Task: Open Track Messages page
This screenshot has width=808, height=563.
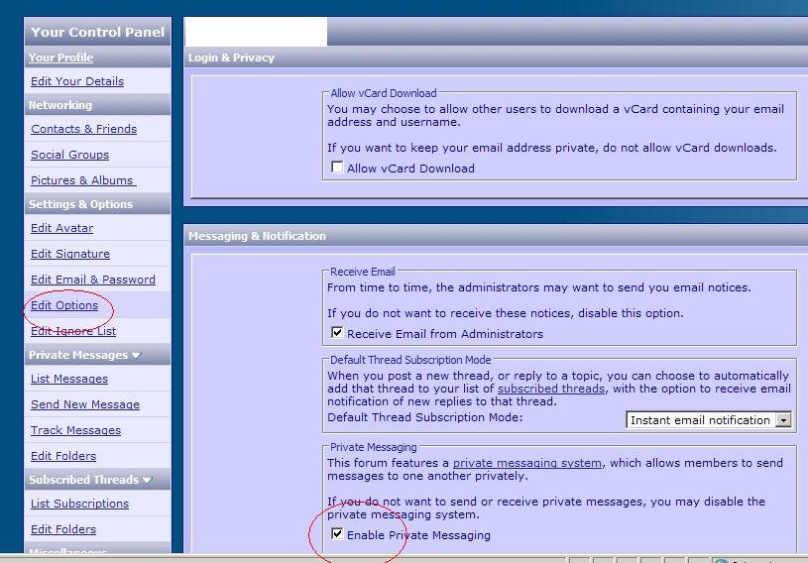Action: 75,430
